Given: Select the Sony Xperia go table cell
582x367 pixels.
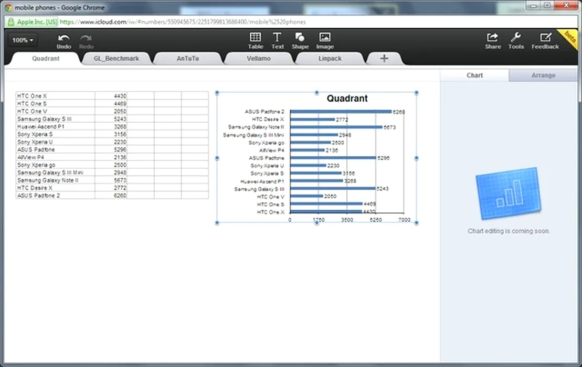Looking at the screenshot, I should click(55, 165).
